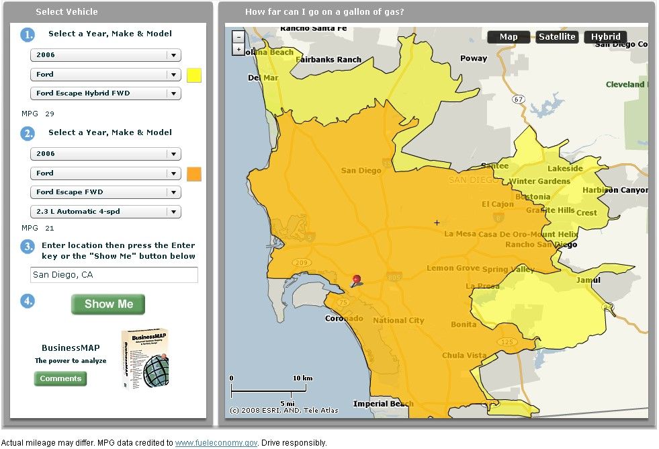
Task: Click the Del Mar label on the map
Action: tap(263, 78)
